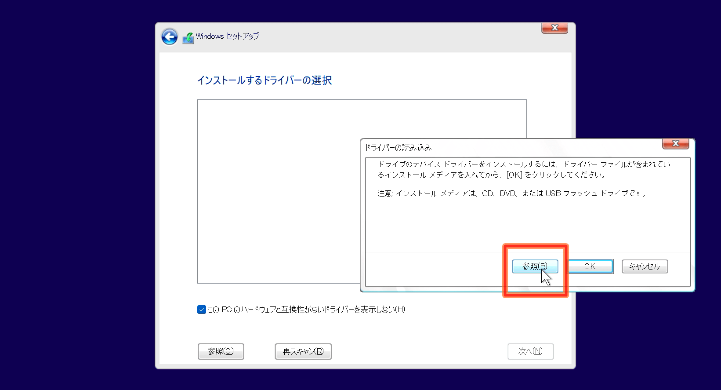Close the ドライバーの読み込み dialog with X
721x390 pixels.
[x=675, y=144]
